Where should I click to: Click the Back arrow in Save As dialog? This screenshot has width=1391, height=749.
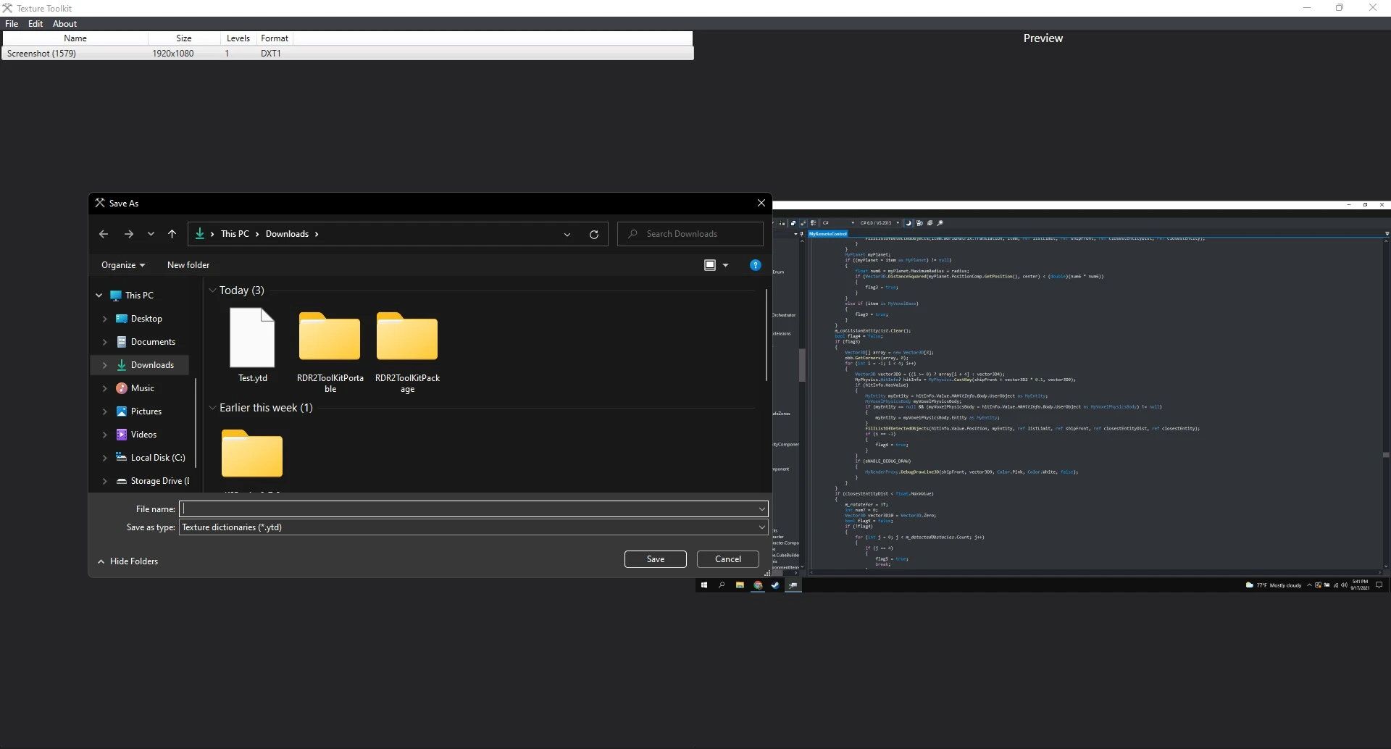[104, 234]
